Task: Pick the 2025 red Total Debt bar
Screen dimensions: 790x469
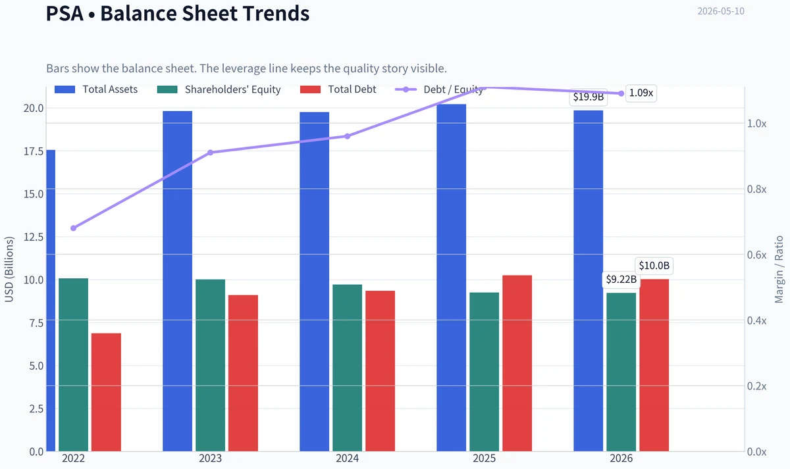Action: coord(517,363)
